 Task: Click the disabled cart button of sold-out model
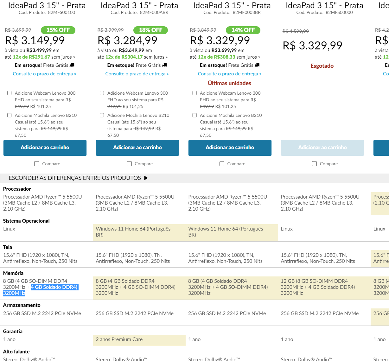point(322,148)
